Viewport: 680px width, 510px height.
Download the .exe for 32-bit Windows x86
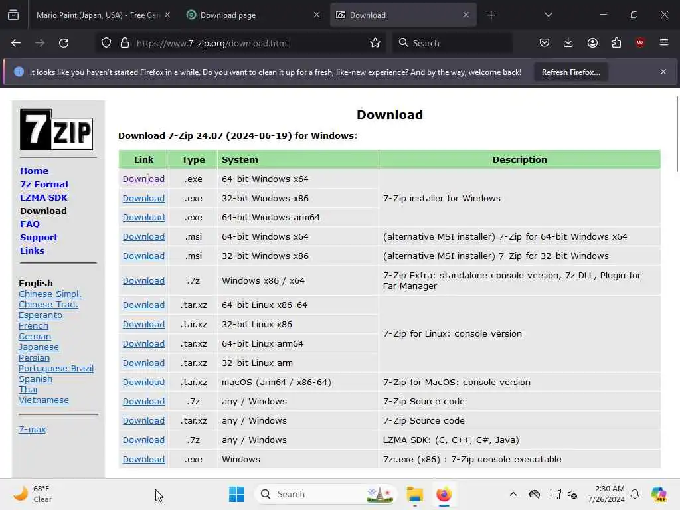click(x=143, y=198)
